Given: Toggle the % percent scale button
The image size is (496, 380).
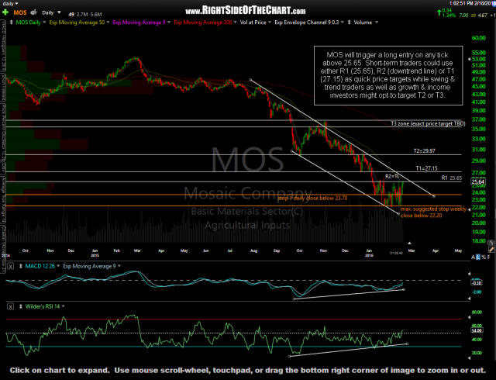Looking at the screenshot, I should (483, 257).
